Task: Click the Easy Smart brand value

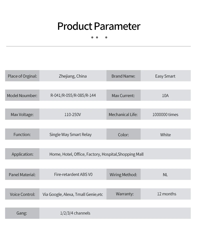Action: coord(165,76)
